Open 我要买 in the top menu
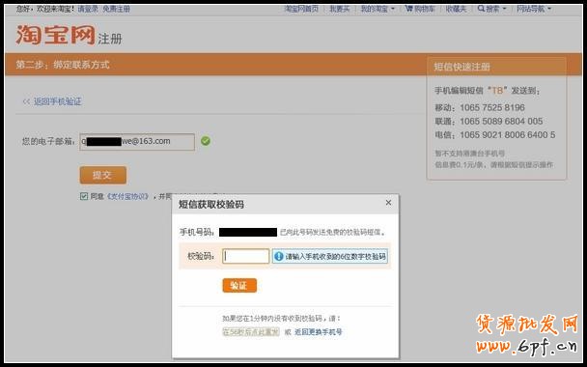The height and width of the screenshot is (367, 587). coord(339,9)
